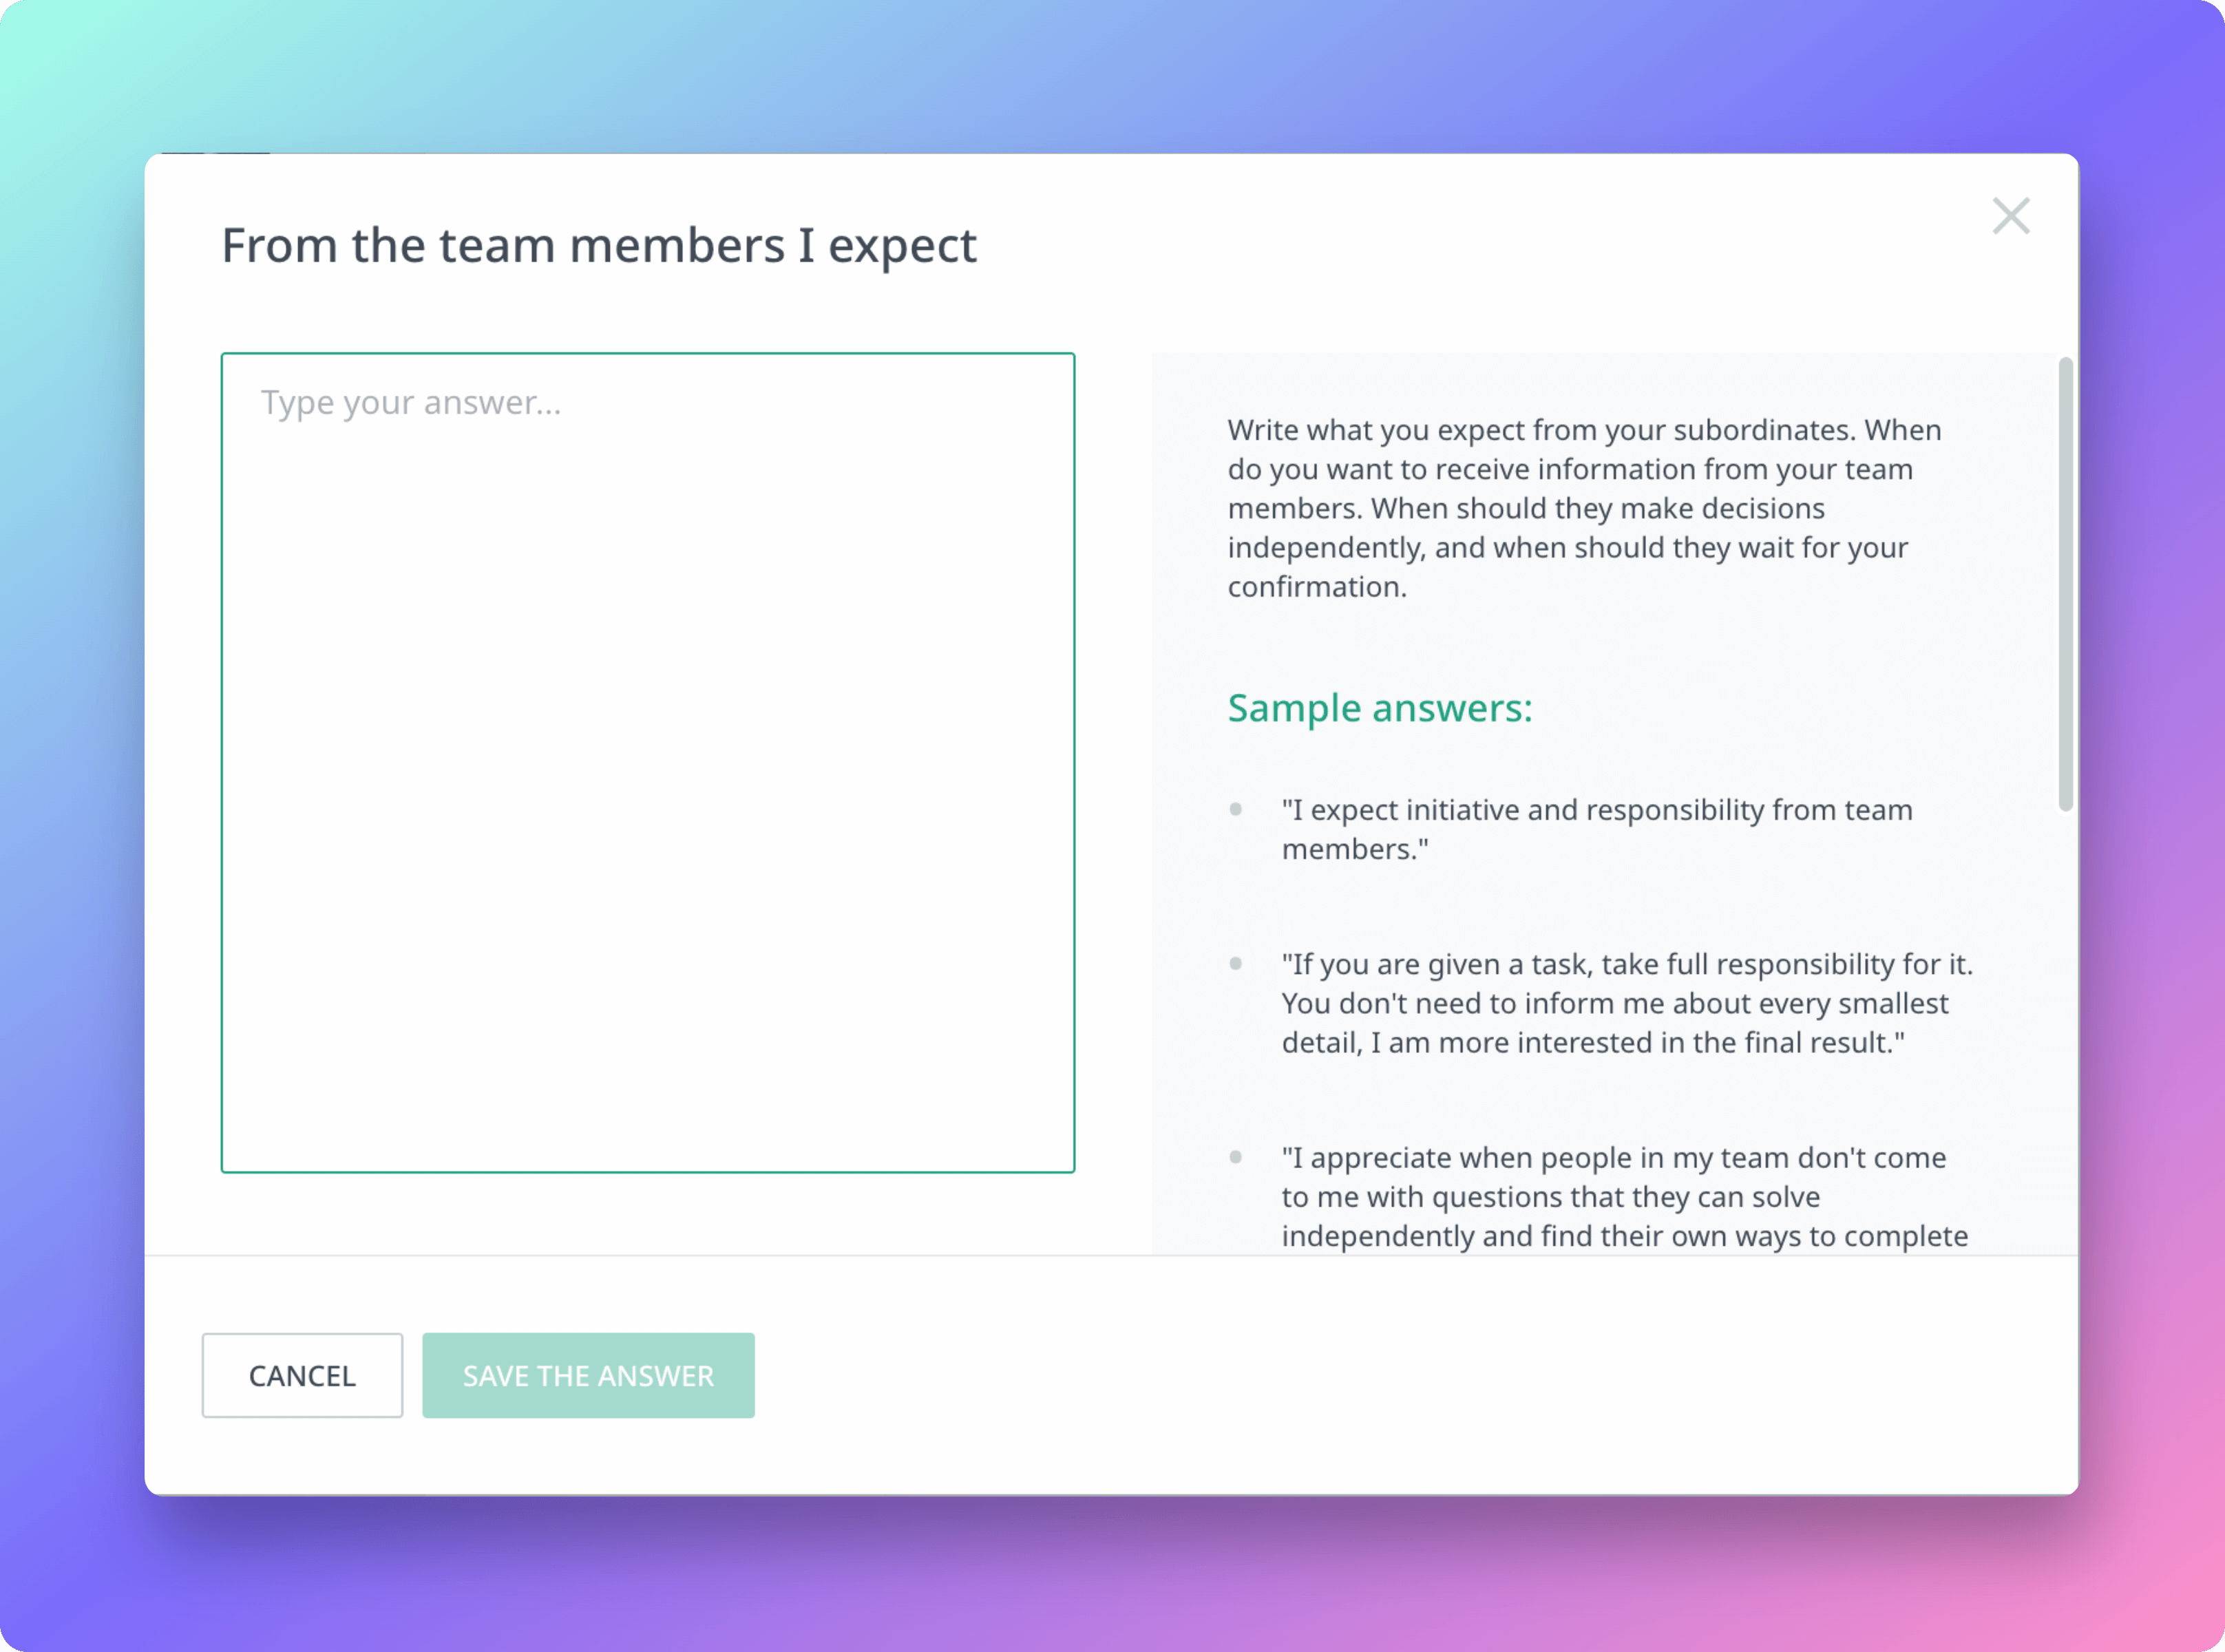Close the answer dialog with the X icon
The width and height of the screenshot is (2225, 1652).
pos(2011,216)
